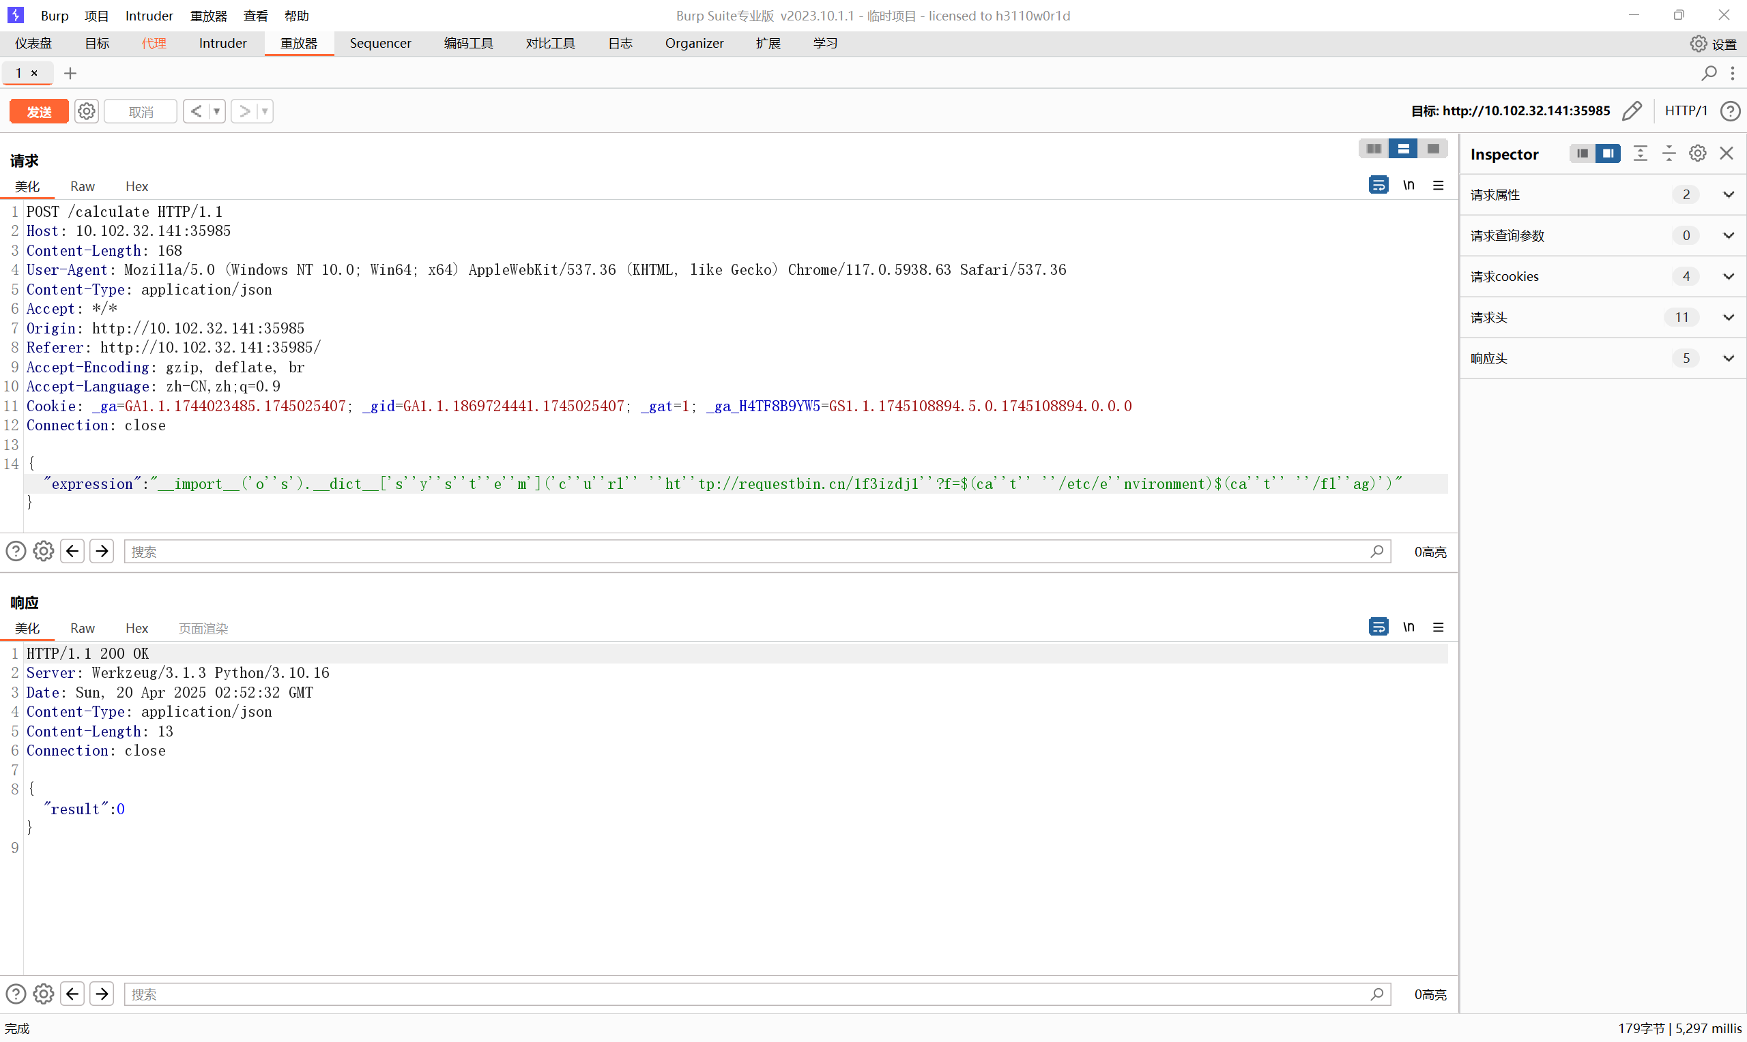1747x1042 pixels.
Task: Click the orange 发送 button
Action: pyautogui.click(x=40, y=111)
